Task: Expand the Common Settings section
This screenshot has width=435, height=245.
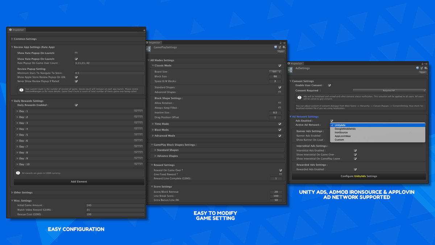Action: 12,39
